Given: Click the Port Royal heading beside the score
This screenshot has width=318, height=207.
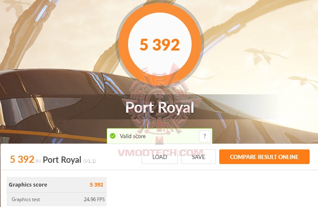Looking at the screenshot, I should [62, 160].
